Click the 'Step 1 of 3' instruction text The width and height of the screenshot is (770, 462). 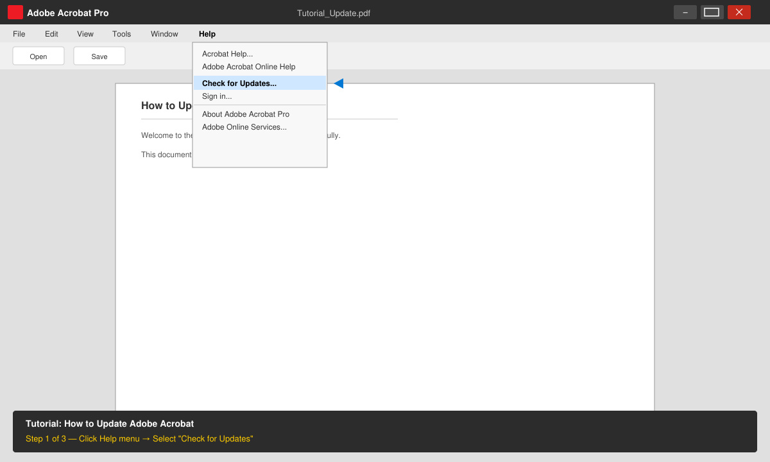139,439
